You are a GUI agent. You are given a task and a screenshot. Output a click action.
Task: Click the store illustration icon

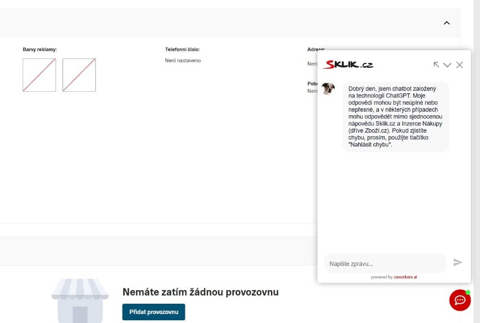tap(80, 301)
